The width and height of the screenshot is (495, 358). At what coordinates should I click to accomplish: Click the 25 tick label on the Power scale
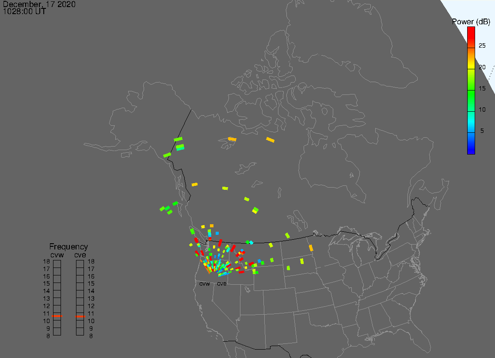(x=482, y=46)
